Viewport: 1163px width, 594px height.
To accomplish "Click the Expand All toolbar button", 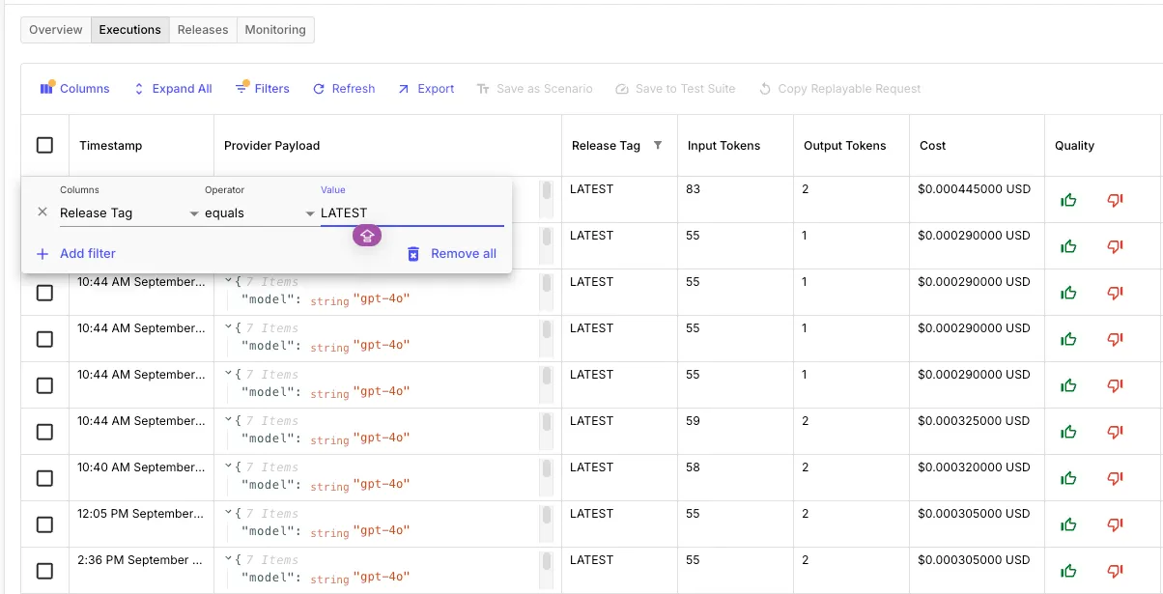I will (x=172, y=88).
